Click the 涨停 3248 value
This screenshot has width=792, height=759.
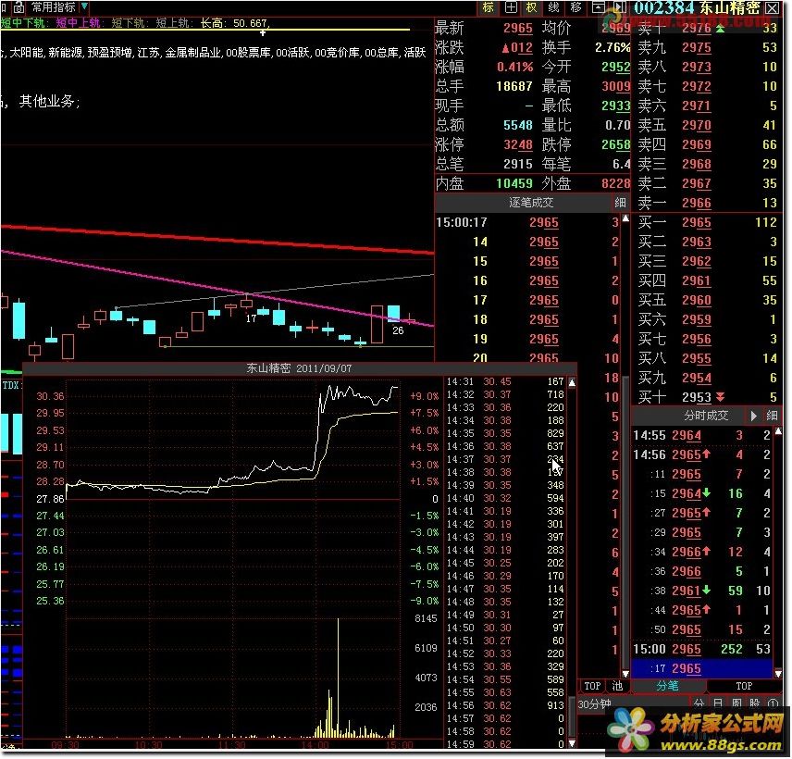pos(518,145)
